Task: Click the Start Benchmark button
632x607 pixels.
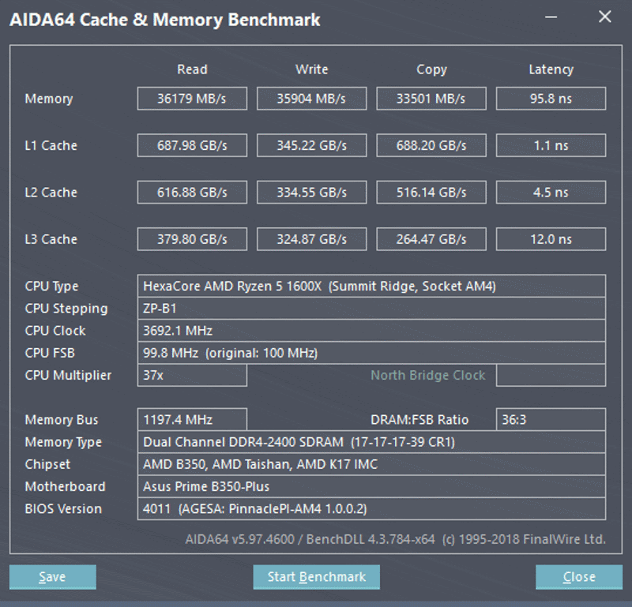Action: point(316,577)
